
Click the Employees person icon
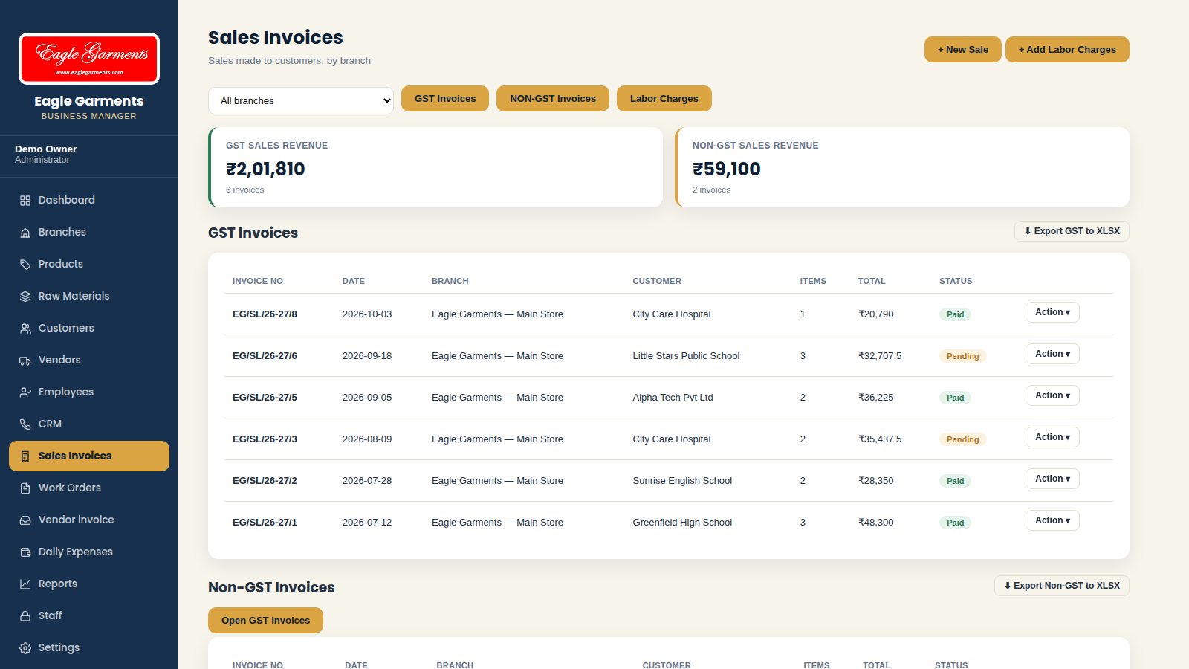(x=25, y=392)
